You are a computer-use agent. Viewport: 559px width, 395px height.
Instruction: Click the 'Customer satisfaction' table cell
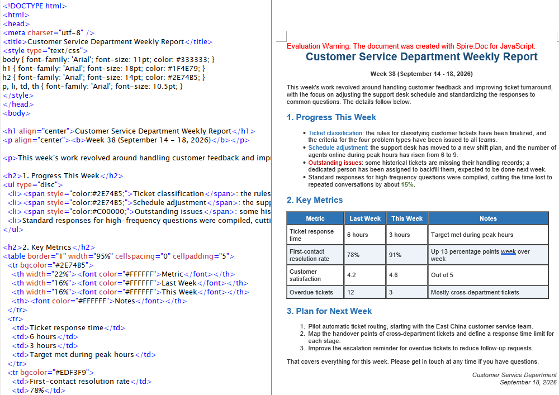pyautogui.click(x=315, y=275)
